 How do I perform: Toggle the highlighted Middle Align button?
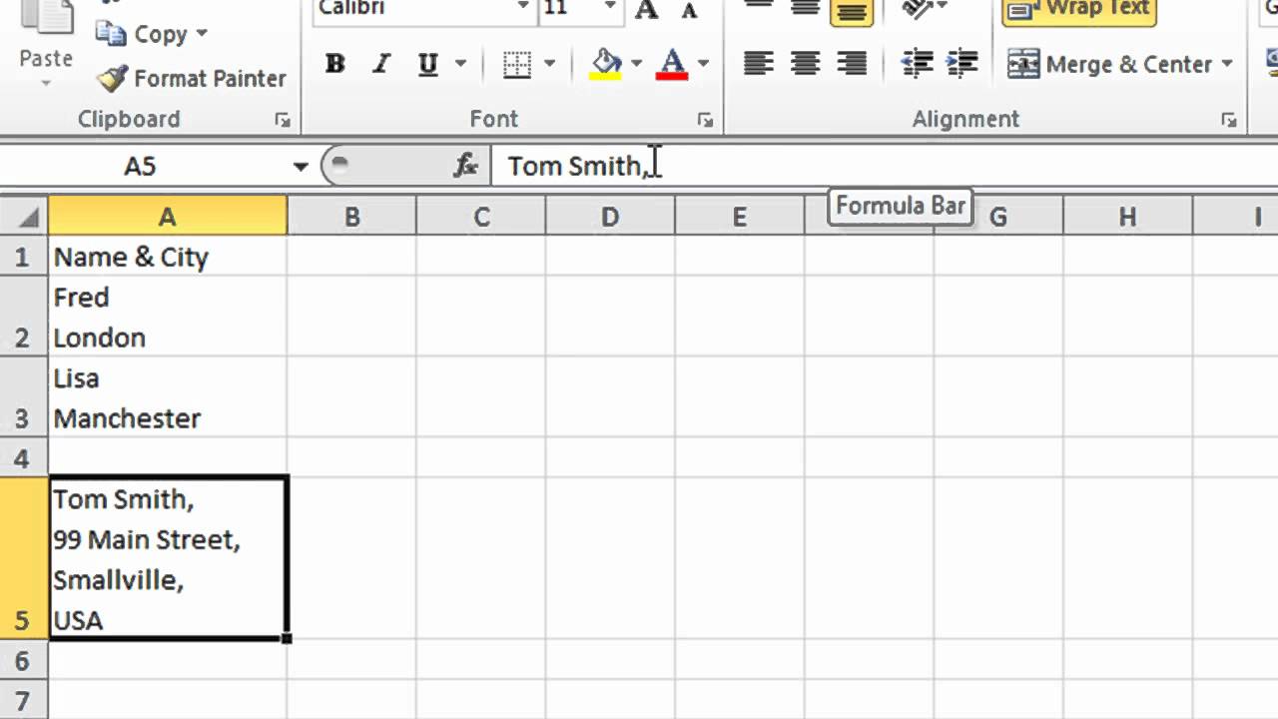click(x=851, y=10)
